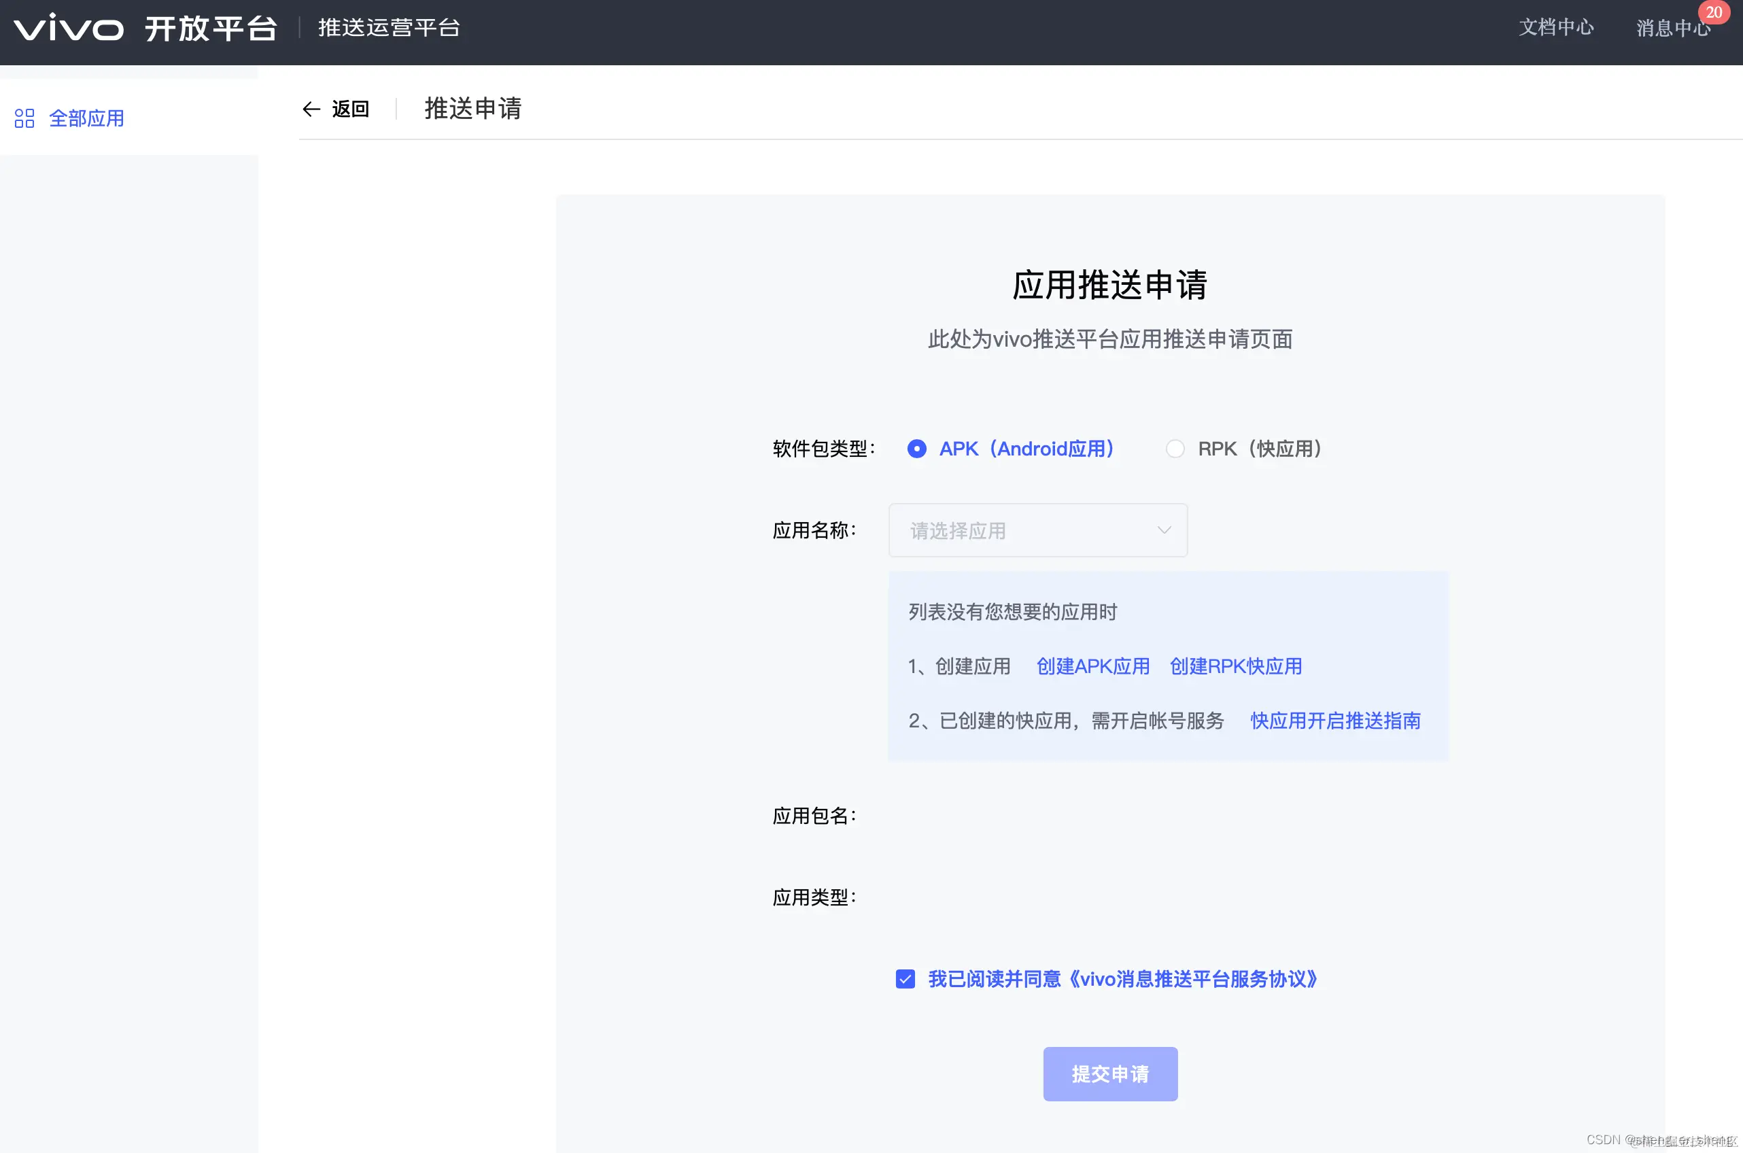Click the vivo logo in header
The image size is (1743, 1153).
coord(69,28)
